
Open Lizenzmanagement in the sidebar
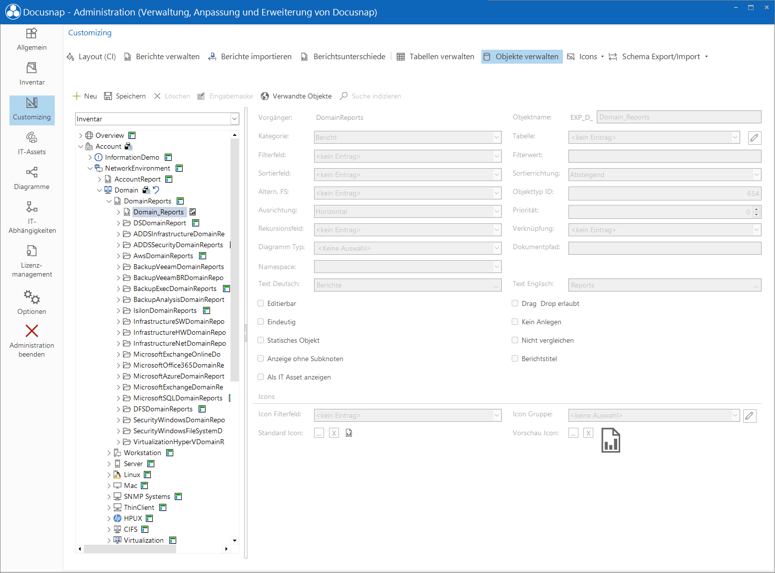tap(32, 262)
